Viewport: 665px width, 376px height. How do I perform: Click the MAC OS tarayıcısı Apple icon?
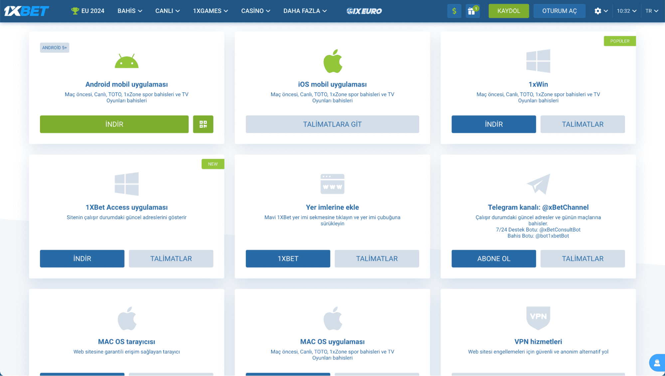pos(127,318)
